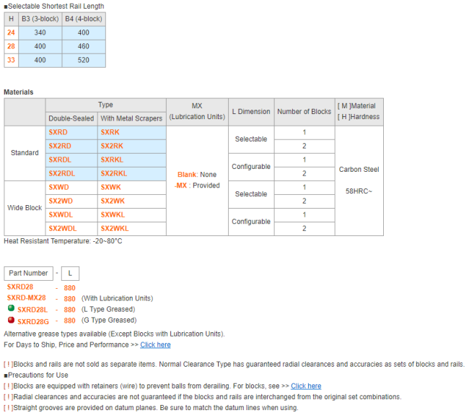
Task: Click the red G Type Greased ball icon
Action: pyautogui.click(x=11, y=320)
